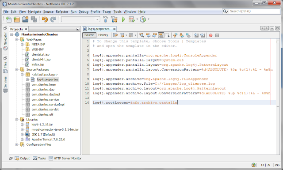The width and height of the screenshot is (283, 170).
Task: Start macro recording red button
Action: click(x=210, y=35)
